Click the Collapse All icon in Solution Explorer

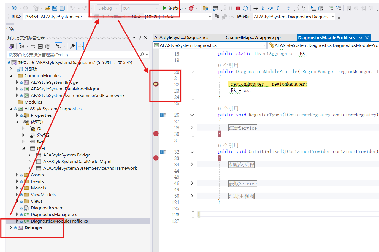40,46
